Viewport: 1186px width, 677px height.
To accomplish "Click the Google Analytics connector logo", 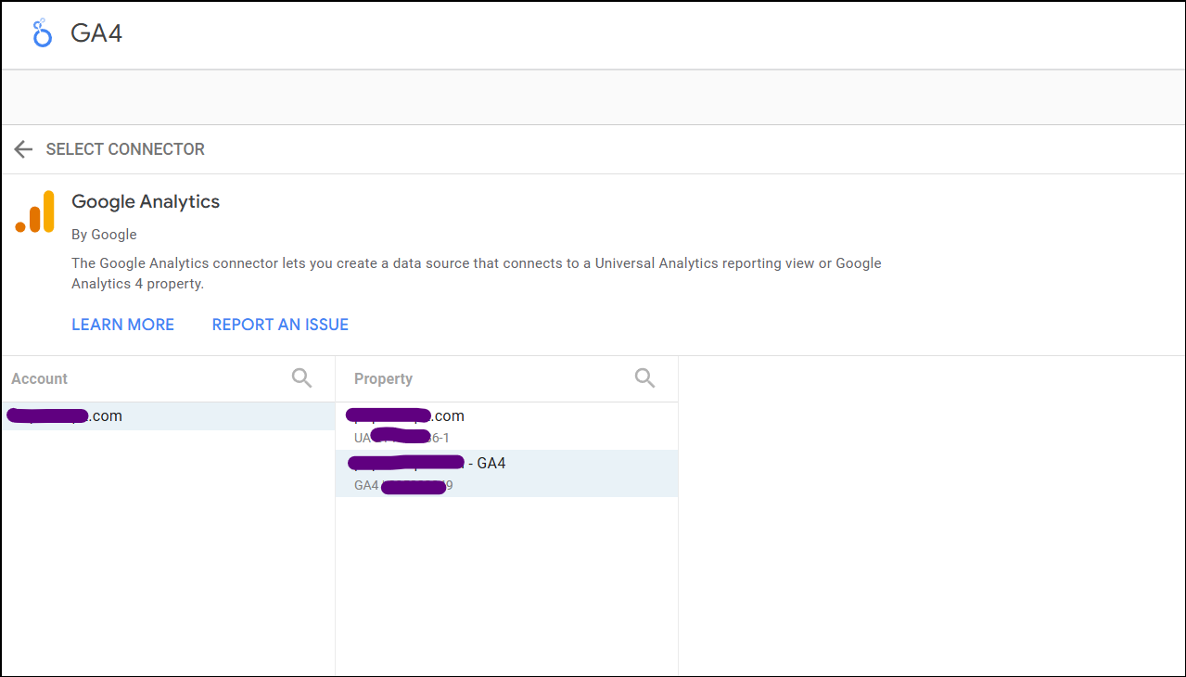I will click(35, 211).
